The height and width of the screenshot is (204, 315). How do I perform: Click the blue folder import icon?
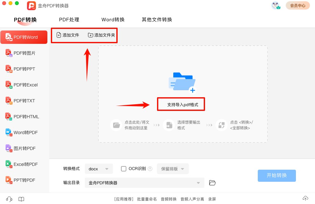(x=182, y=83)
